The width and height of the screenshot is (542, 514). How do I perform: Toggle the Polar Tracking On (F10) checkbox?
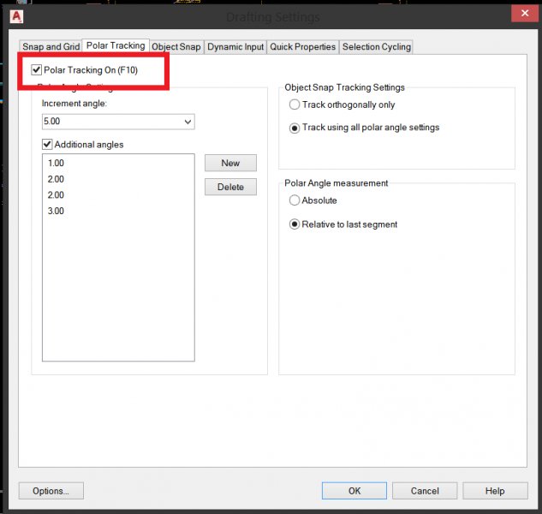[x=36, y=70]
